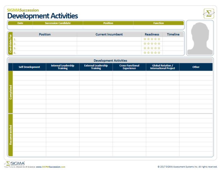Select third readiness star for position 2
Screen dimensions: 222x172
click(x=152, y=44)
